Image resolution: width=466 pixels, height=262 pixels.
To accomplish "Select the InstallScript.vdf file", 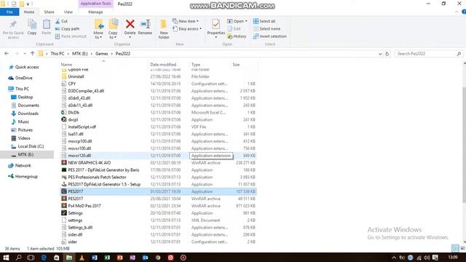I will [x=158, y=127].
